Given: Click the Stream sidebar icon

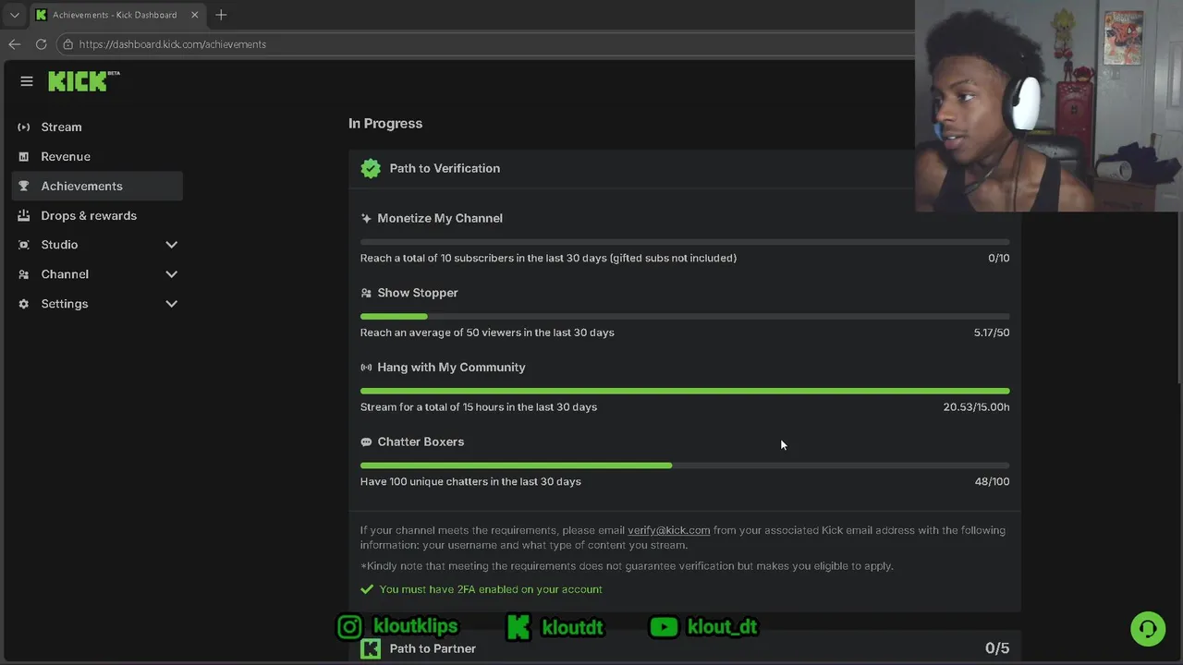Looking at the screenshot, I should click(x=24, y=127).
